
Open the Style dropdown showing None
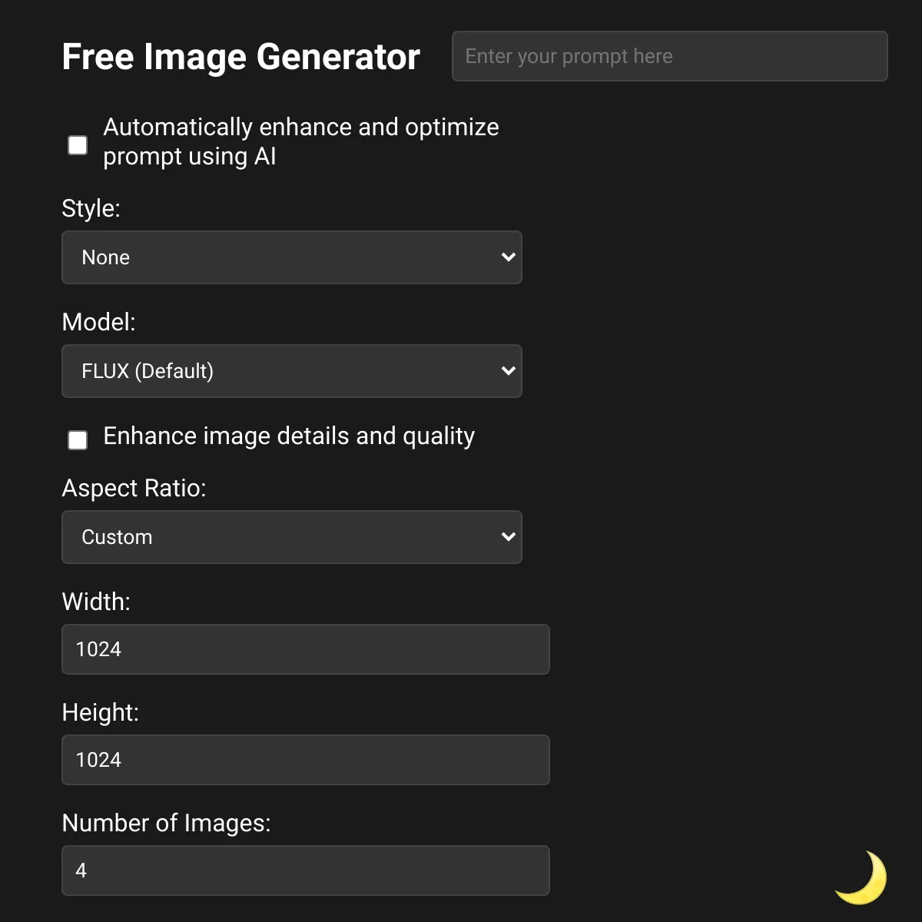pyautogui.click(x=292, y=257)
